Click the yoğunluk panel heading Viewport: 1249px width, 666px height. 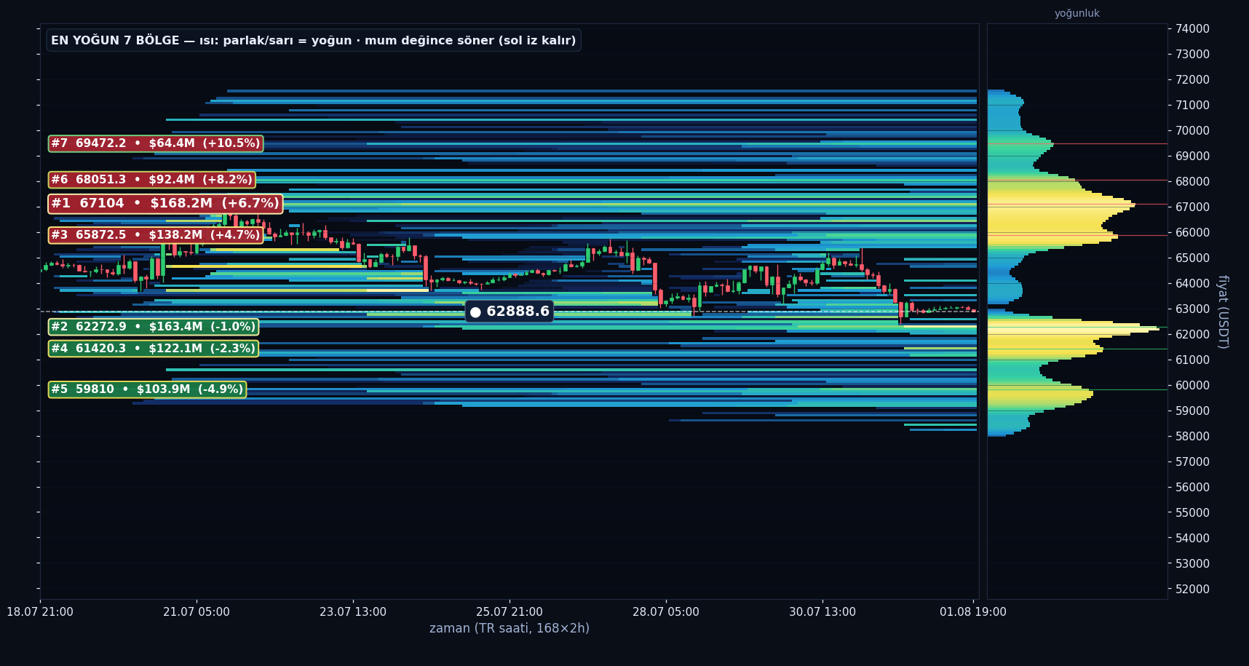pyautogui.click(x=1077, y=13)
